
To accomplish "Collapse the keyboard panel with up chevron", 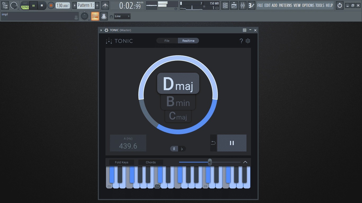I will [245, 162].
